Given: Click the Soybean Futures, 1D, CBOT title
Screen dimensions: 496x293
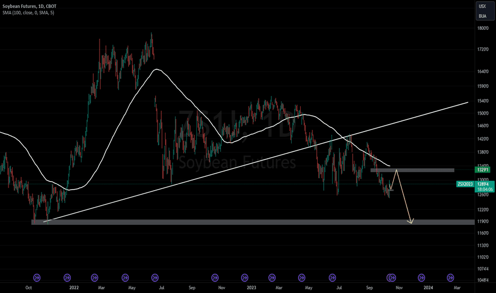Looking at the screenshot, I should [29, 6].
